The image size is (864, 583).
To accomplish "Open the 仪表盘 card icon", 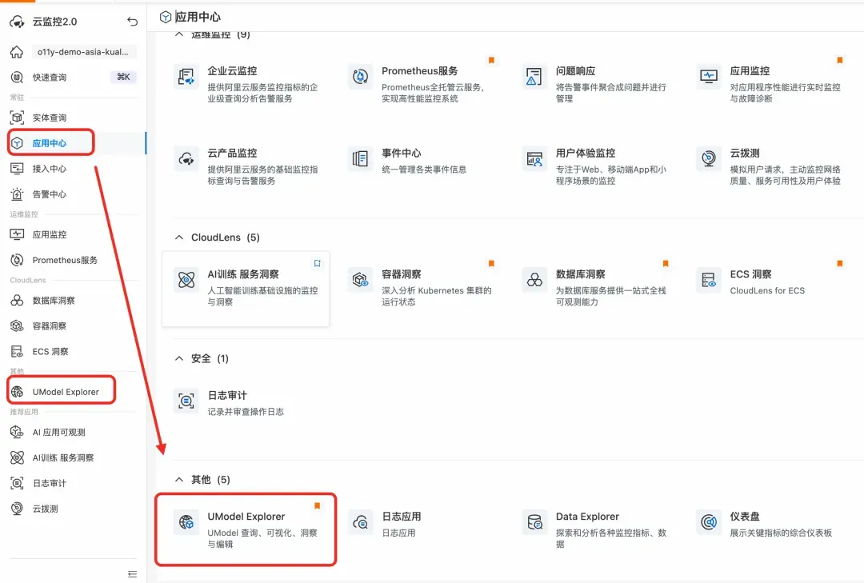I will tap(709, 522).
